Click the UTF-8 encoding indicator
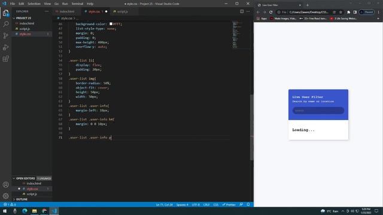The height and width of the screenshot is (215, 383). coord(196,204)
